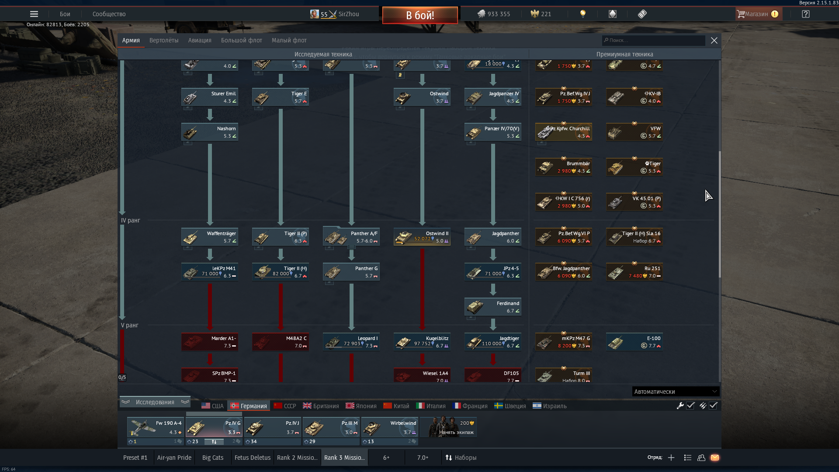Open the help question mark icon
The image size is (839, 472).
click(806, 14)
